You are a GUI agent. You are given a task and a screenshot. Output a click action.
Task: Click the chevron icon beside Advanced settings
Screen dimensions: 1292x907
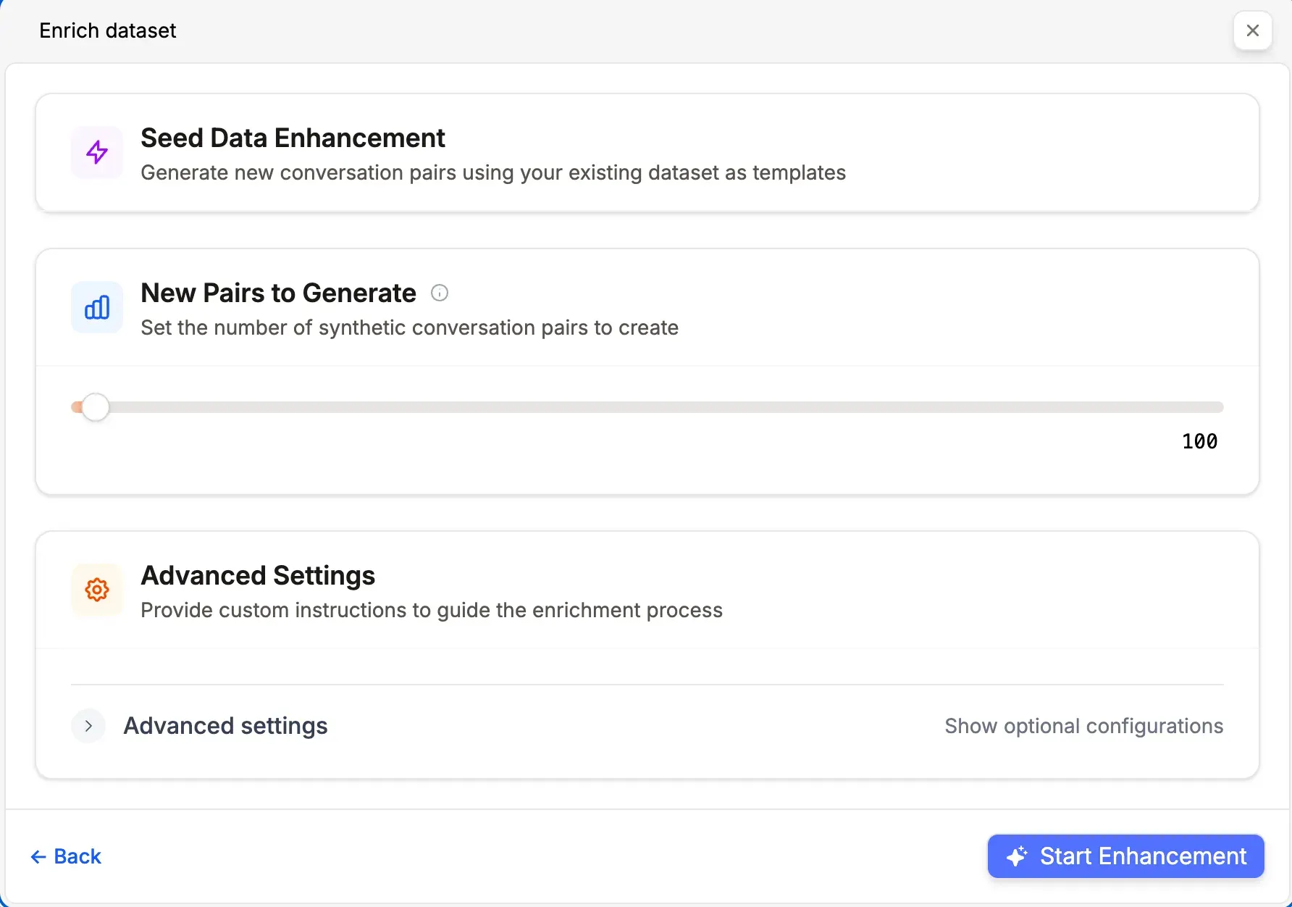(88, 726)
